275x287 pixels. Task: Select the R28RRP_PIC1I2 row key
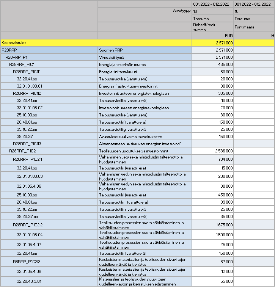(27, 93)
